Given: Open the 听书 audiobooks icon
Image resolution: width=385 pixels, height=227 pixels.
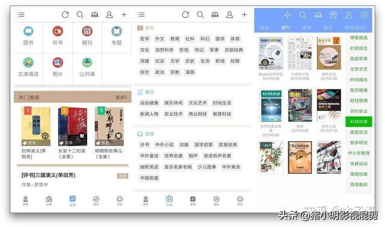Looking at the screenshot, I should click(x=58, y=31).
